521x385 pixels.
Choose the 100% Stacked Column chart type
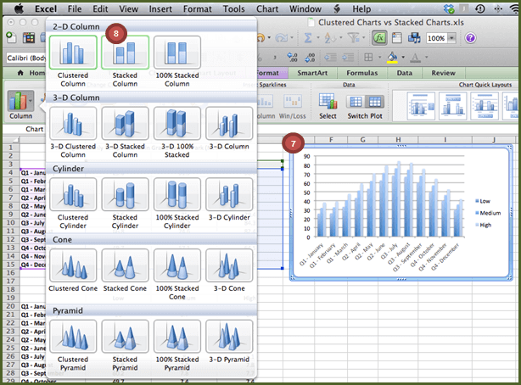pyautogui.click(x=177, y=53)
